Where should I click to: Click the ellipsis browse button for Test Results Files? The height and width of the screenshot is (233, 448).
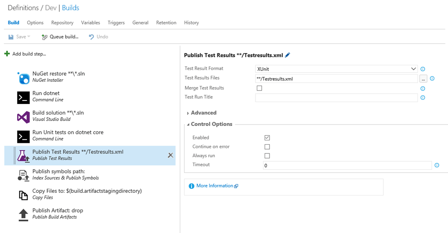pyautogui.click(x=423, y=79)
